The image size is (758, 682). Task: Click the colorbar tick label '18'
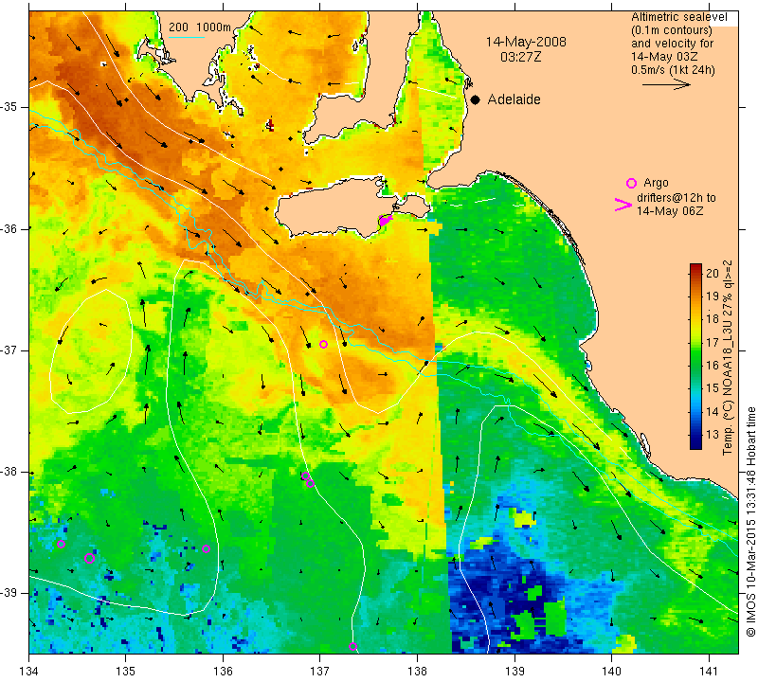(713, 318)
